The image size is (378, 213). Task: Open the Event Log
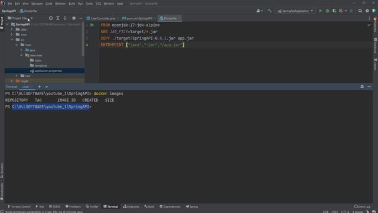click(x=362, y=206)
